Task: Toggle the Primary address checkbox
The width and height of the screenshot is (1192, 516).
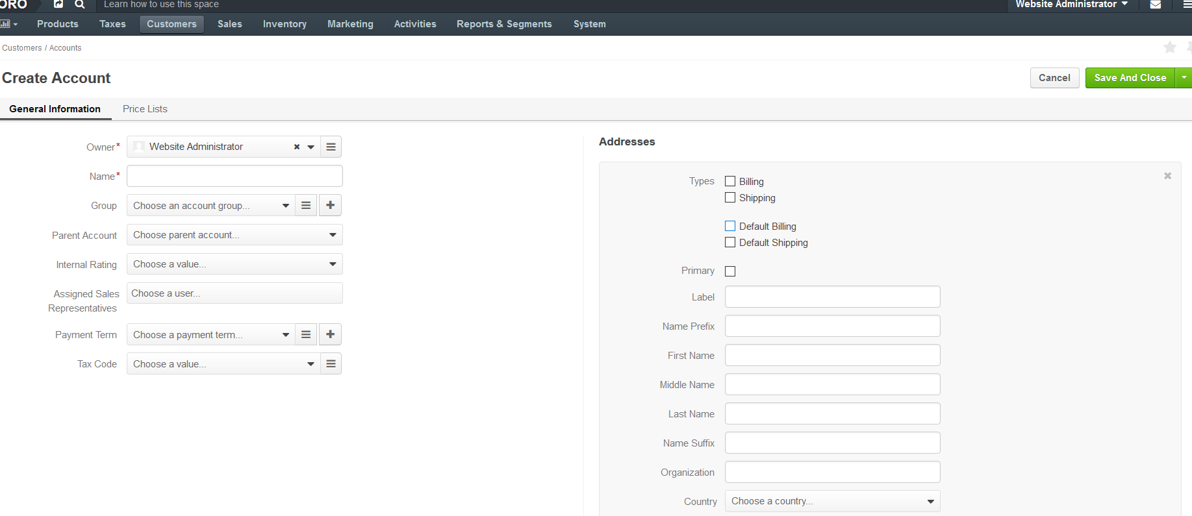Action: coord(730,271)
